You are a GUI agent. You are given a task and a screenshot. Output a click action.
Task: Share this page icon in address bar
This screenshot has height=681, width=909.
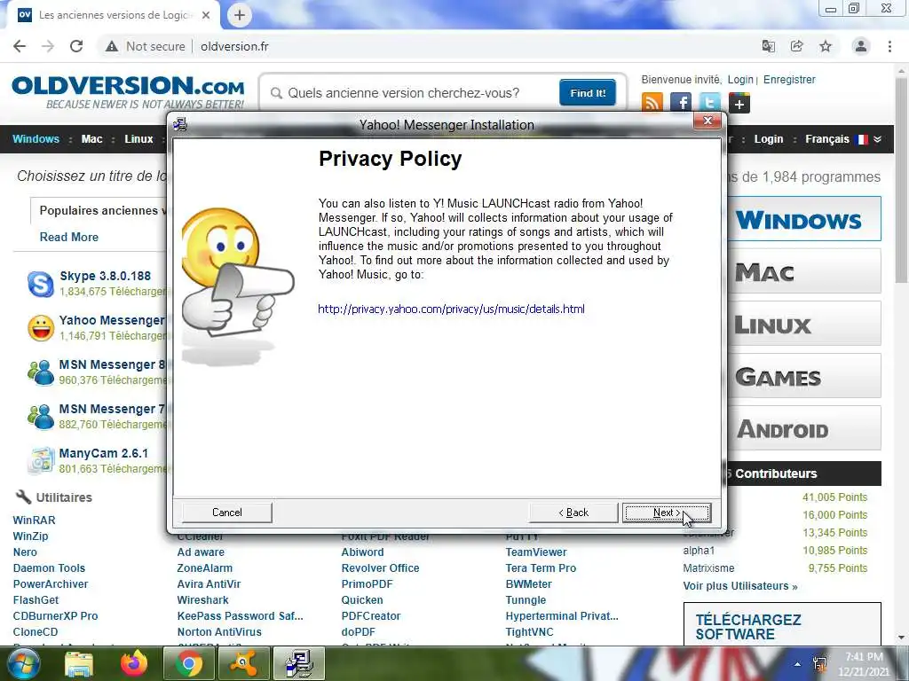coord(797,46)
